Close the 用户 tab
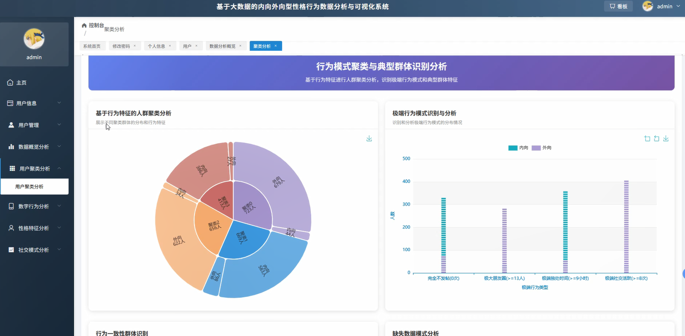This screenshot has height=336, width=685. coord(196,46)
